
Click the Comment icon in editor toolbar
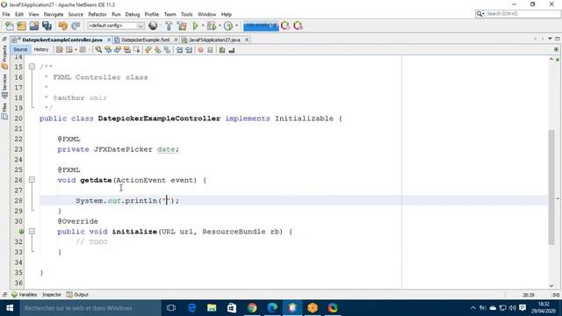tap(222, 50)
